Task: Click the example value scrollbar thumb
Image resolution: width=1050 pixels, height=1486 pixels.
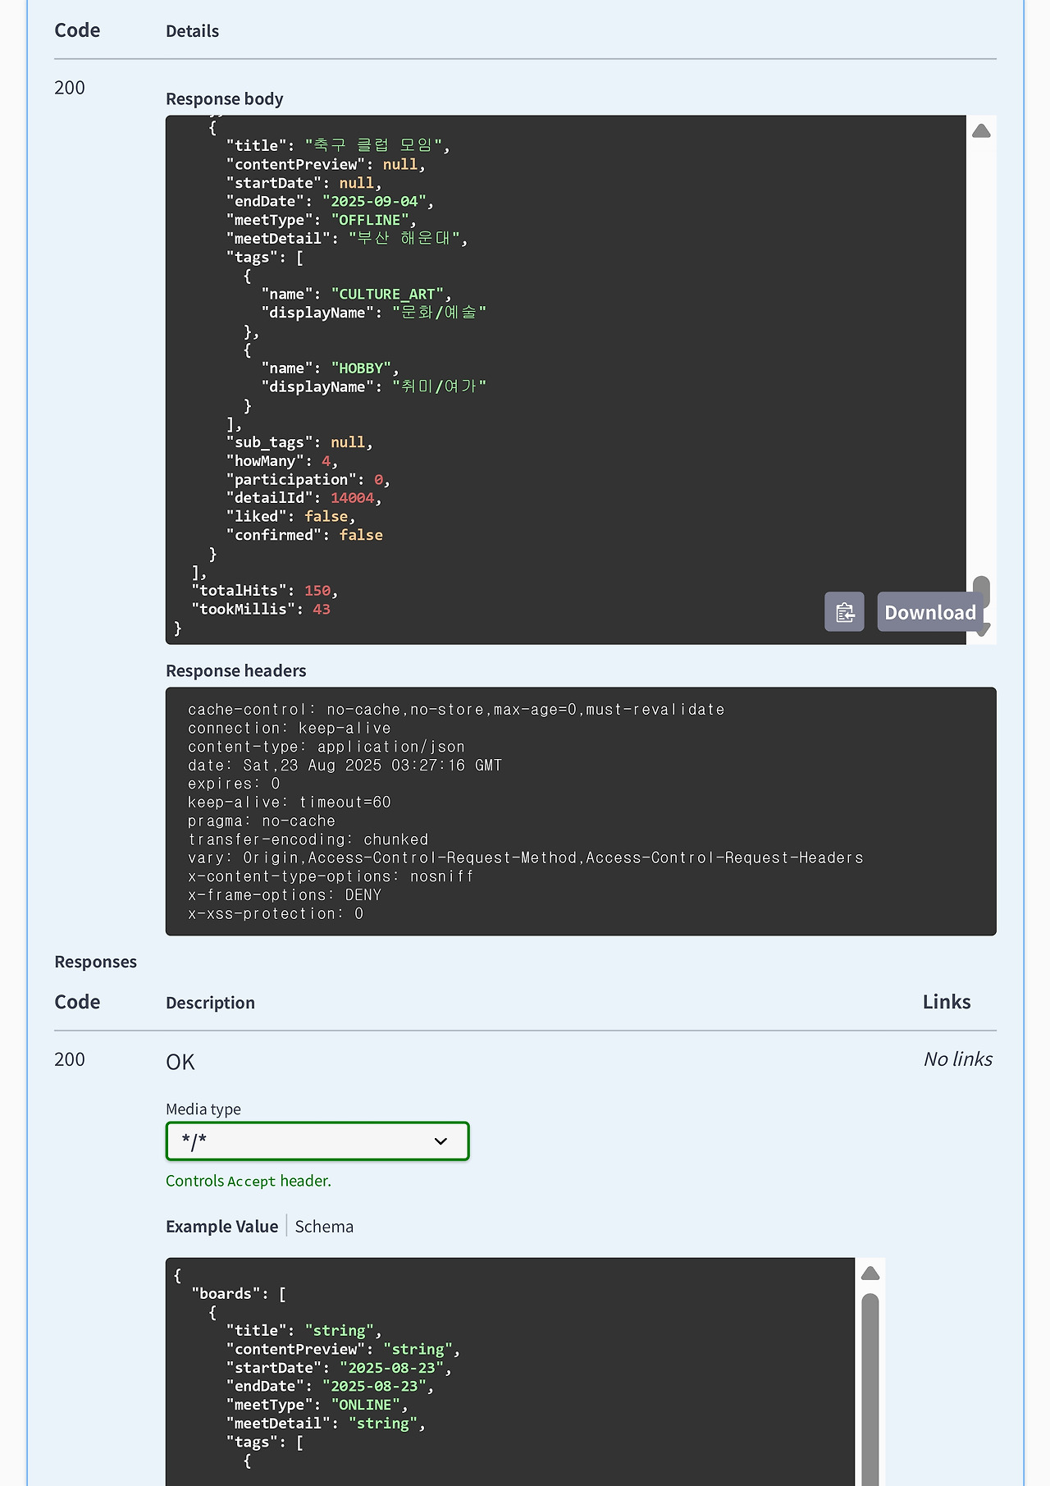Action: (870, 1387)
